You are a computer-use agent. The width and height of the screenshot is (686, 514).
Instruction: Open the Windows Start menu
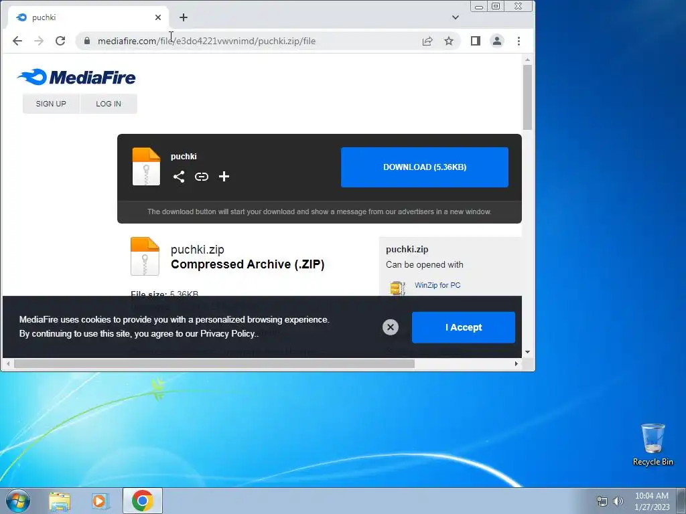point(18,501)
